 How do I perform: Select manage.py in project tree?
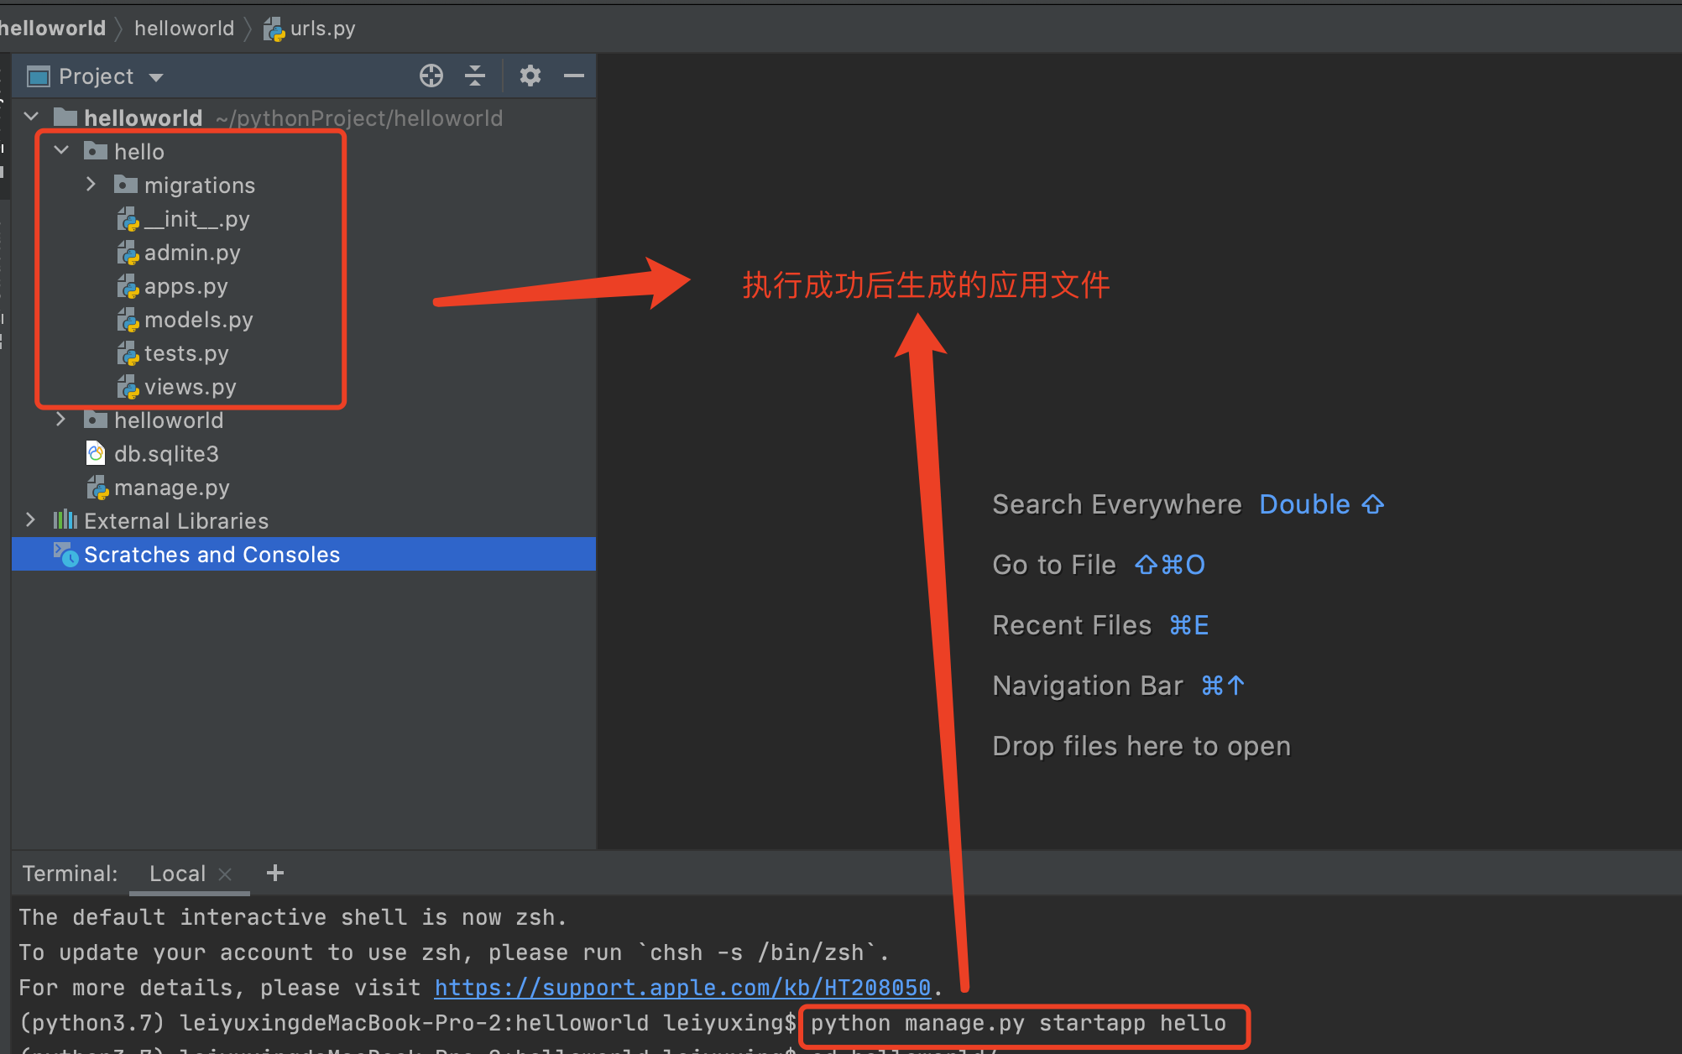pos(171,488)
